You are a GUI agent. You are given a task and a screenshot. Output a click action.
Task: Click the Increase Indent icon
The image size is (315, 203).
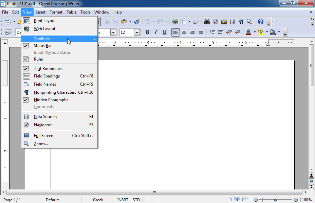238,32
